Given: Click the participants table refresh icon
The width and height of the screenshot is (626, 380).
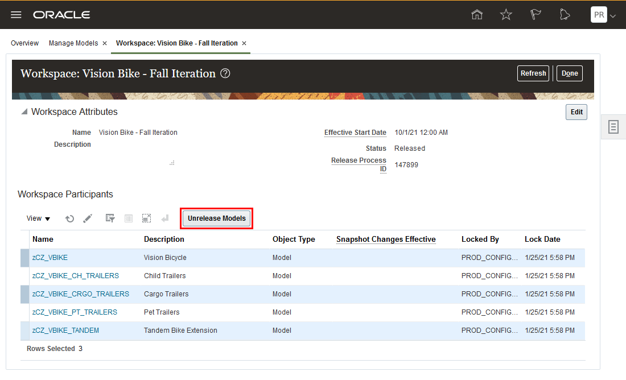Looking at the screenshot, I should coord(69,218).
